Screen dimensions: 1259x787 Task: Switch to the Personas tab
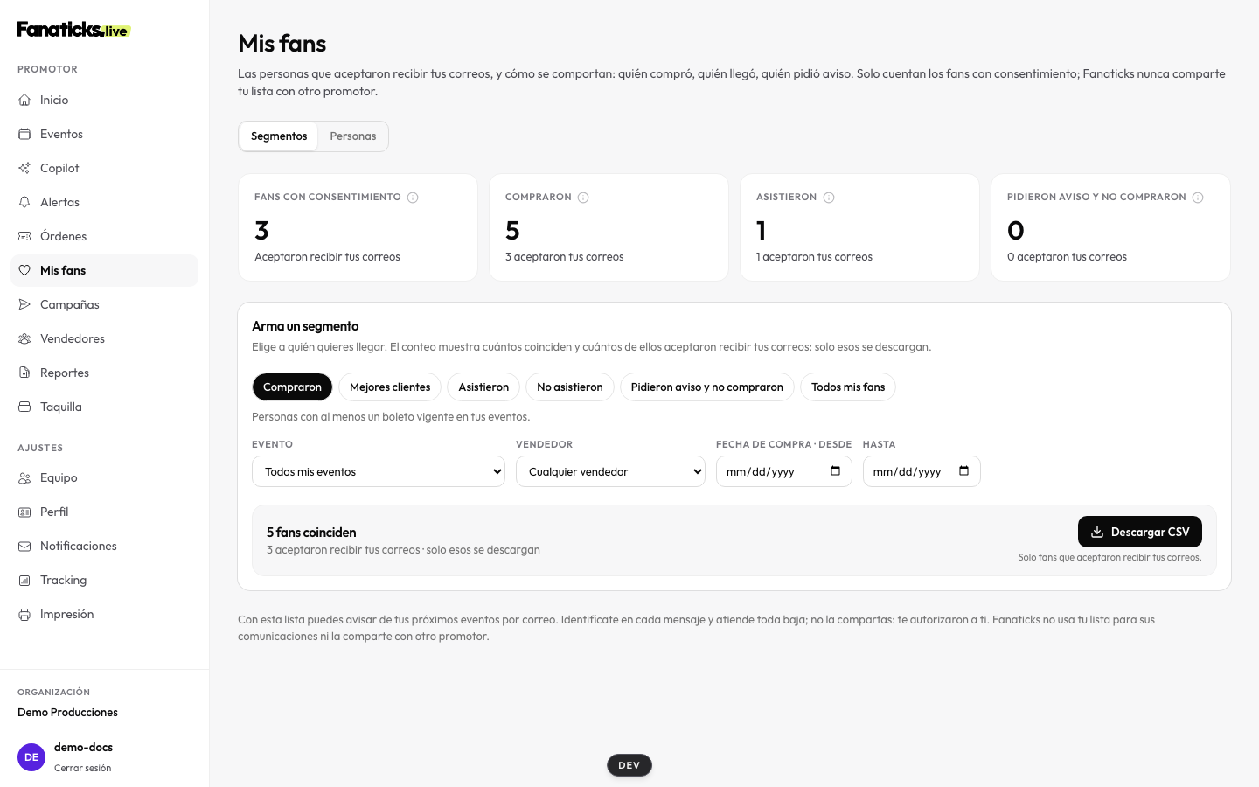(353, 136)
